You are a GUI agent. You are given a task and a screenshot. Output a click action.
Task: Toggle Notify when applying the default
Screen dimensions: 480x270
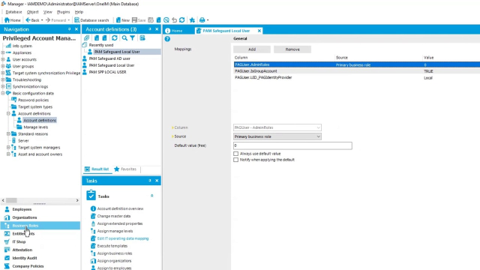pyautogui.click(x=235, y=160)
